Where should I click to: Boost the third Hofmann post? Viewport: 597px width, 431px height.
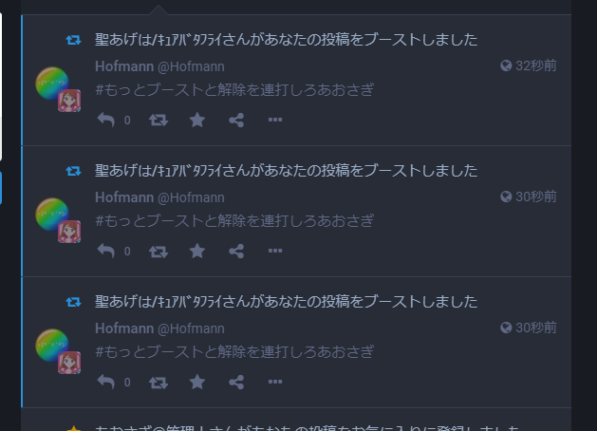tap(159, 382)
